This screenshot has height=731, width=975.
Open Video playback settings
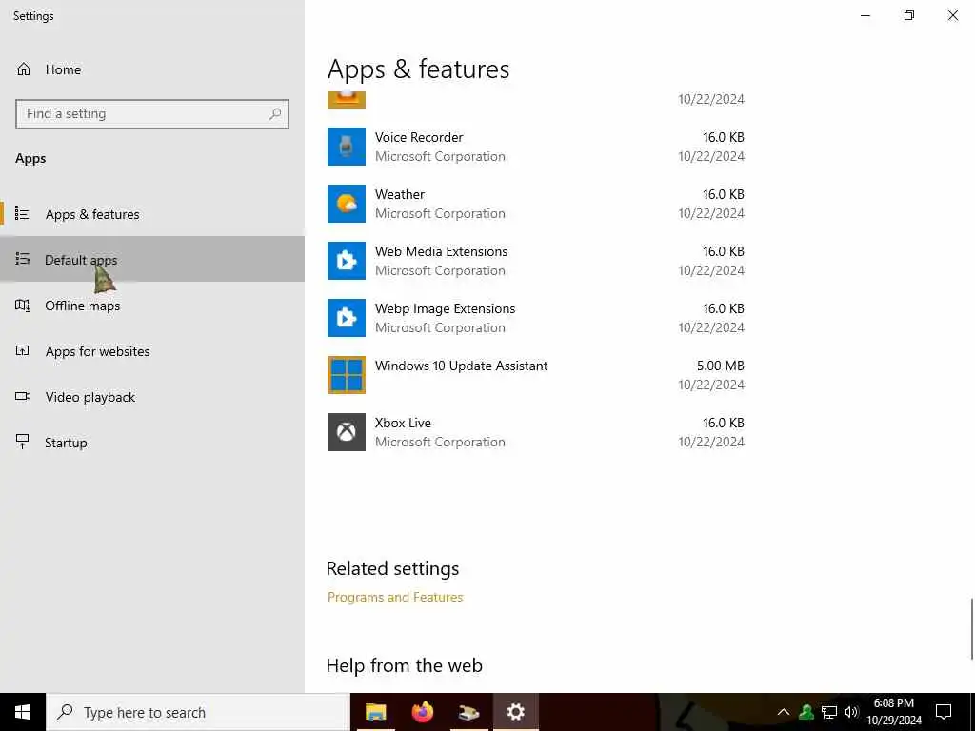152,397
